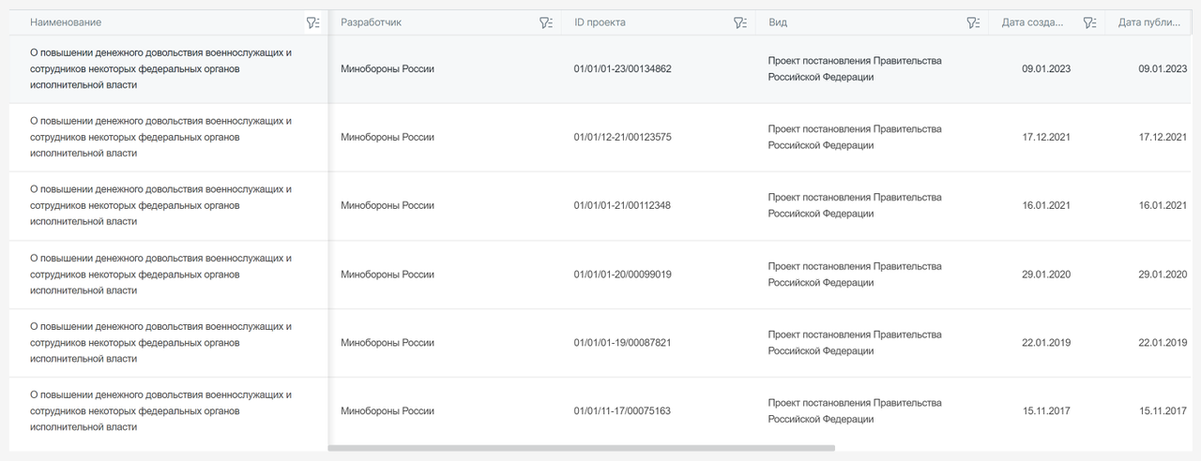Image resolution: width=1201 pixels, height=461 pixels.
Task: Open filter for ID проекта column
Action: pos(740,22)
